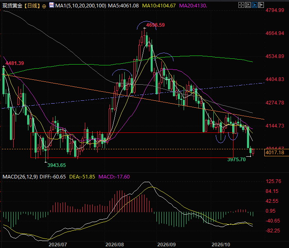Viewport: 289px width, 248px height.
Task: Click the 42.55 MACD axis value
Action: tap(272, 201)
